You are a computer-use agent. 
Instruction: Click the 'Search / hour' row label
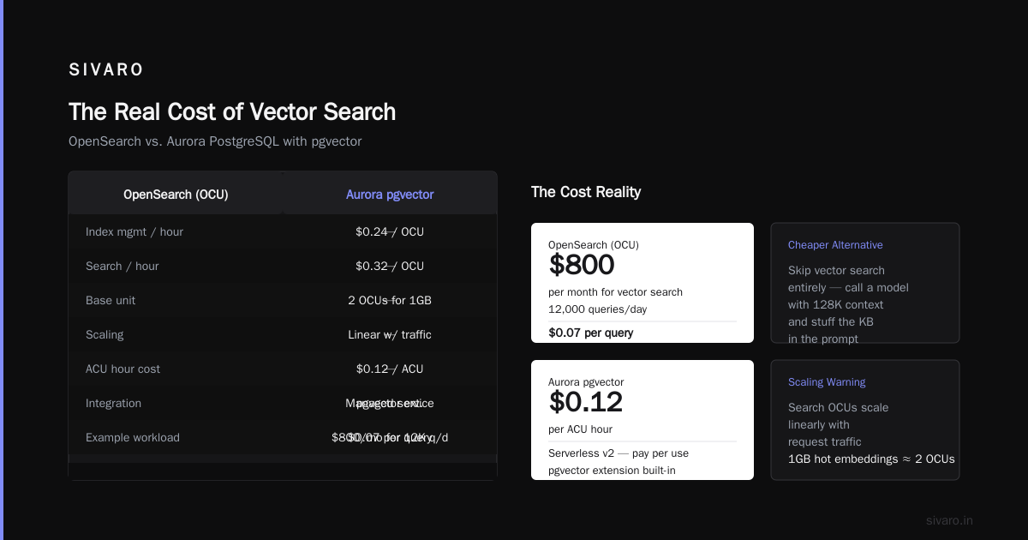pyautogui.click(x=123, y=266)
